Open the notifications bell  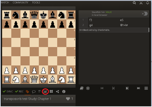147,3
